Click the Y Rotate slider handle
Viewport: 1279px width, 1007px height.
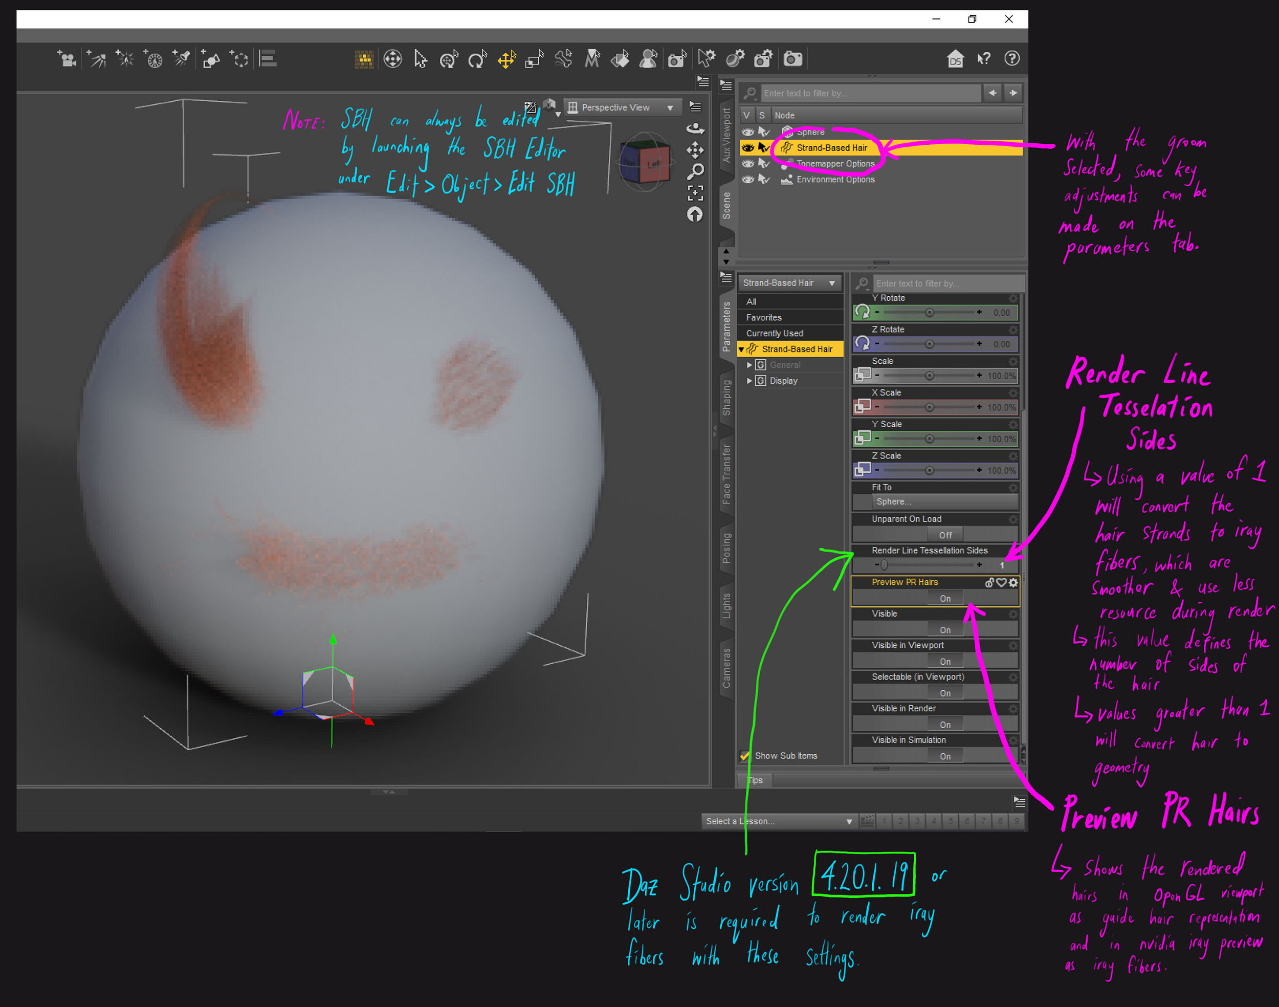tap(929, 313)
